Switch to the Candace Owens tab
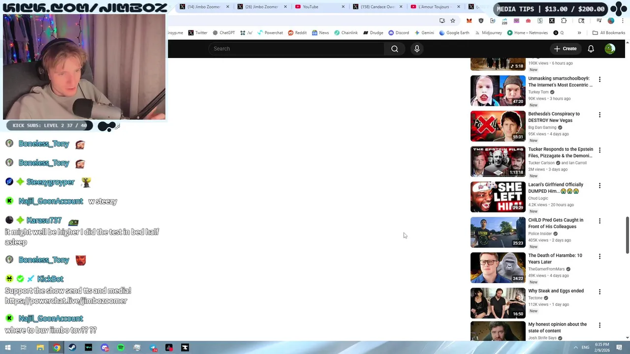Viewport: 630px width, 354px height. pos(377,7)
